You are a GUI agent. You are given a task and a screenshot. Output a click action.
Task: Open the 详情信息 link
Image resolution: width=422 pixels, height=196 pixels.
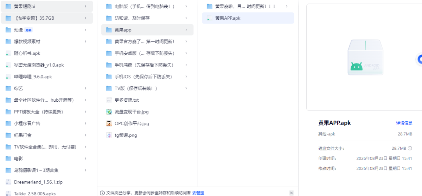pos(404,123)
